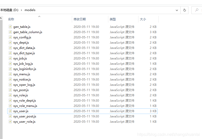Click the sys_config.js file icon
202x139 pixels.
coord(10,37)
